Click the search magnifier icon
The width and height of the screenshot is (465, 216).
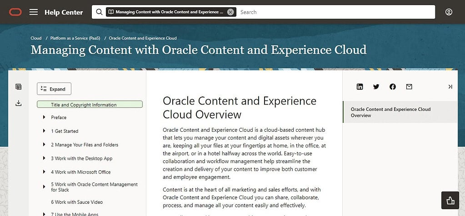pyautogui.click(x=100, y=12)
